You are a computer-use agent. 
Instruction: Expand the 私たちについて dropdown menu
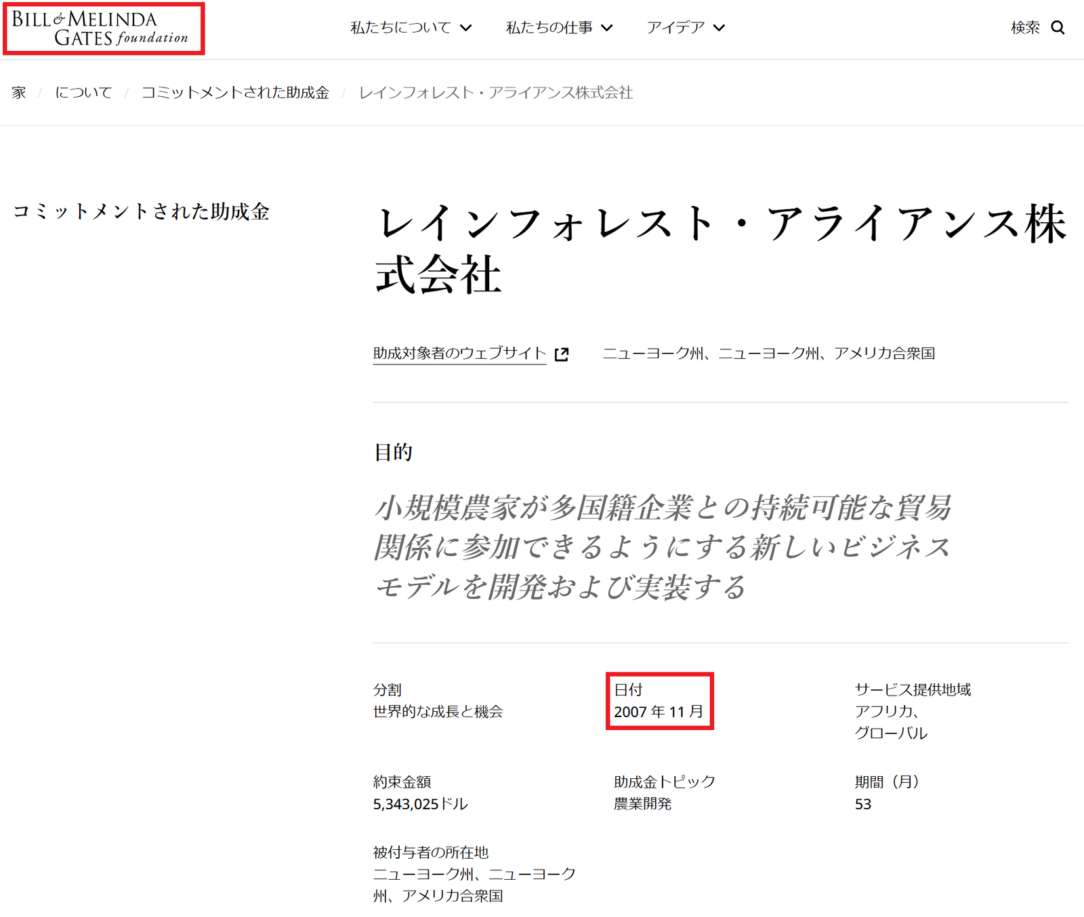coord(411,28)
